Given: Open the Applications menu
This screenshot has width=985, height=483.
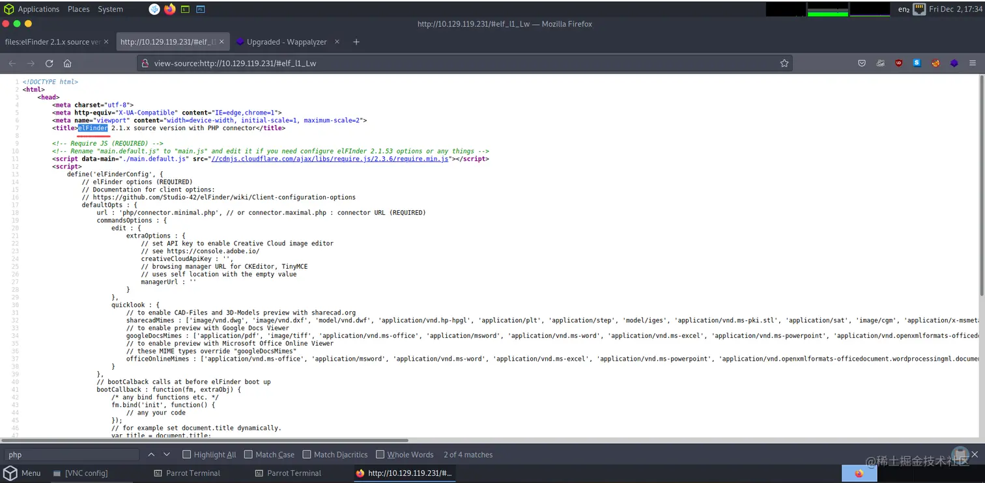Looking at the screenshot, I should pos(38,9).
